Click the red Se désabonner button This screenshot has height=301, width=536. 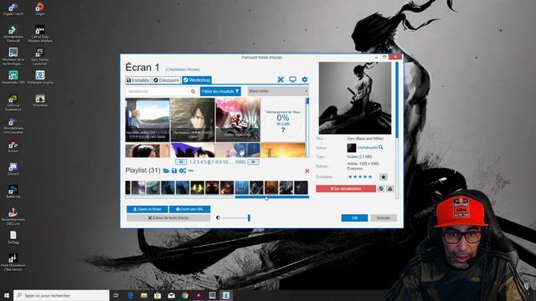click(x=346, y=189)
